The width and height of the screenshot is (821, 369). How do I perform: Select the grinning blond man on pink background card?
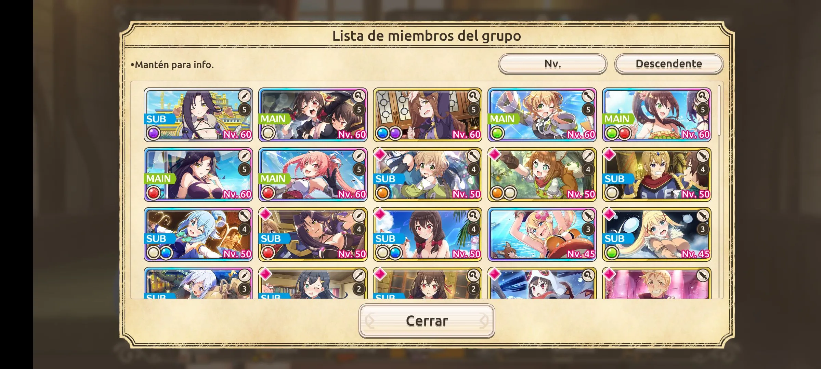[657, 283]
